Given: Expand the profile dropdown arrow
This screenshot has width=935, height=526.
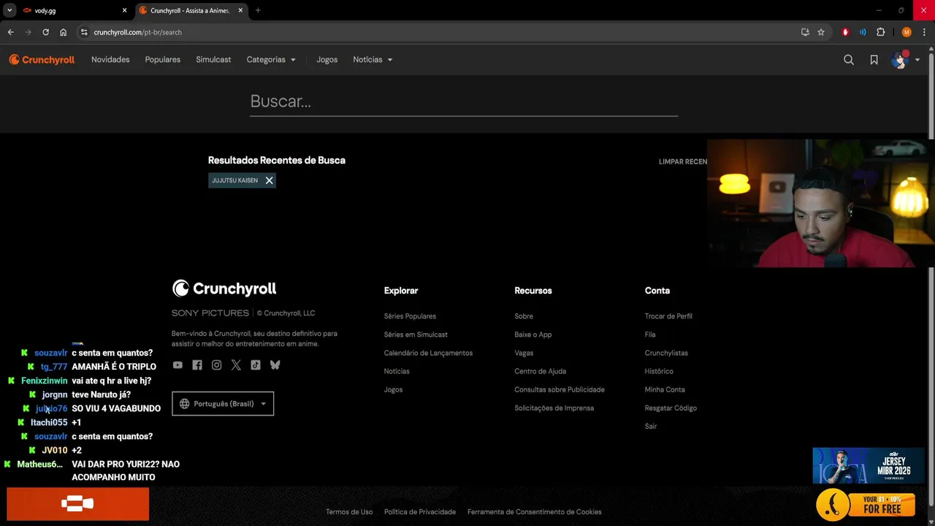Looking at the screenshot, I should (x=917, y=60).
